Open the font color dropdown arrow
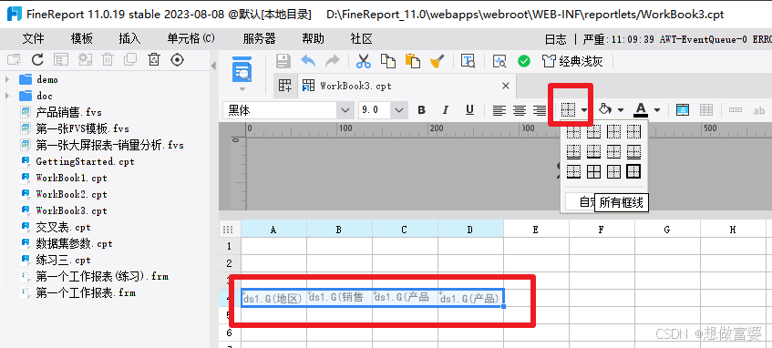The height and width of the screenshot is (348, 772). tap(657, 110)
